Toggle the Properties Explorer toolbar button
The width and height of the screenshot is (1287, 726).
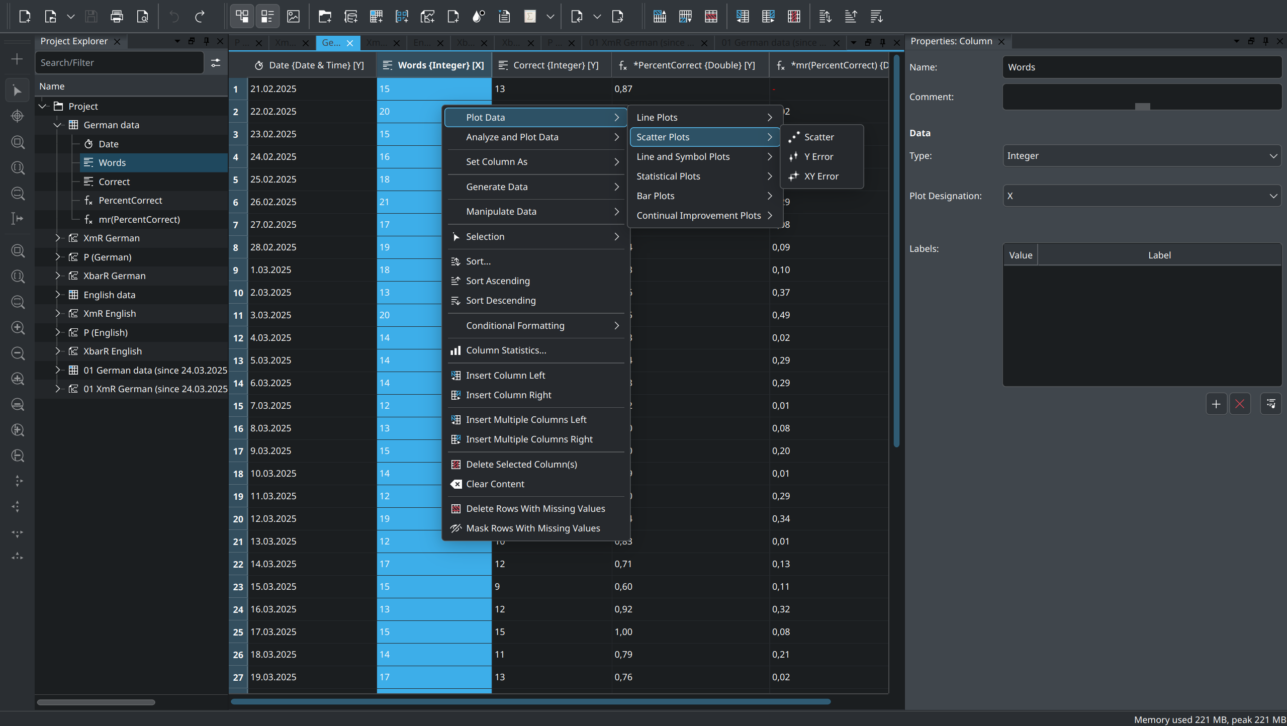pyautogui.click(x=267, y=17)
